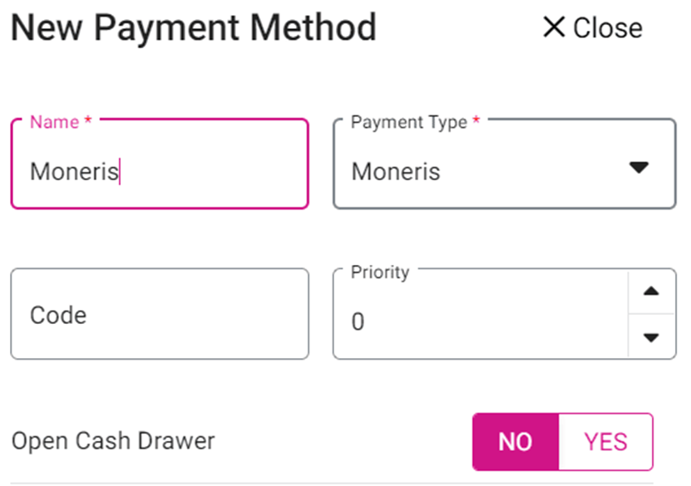This screenshot has width=691, height=486.
Task: Click the X icon beside Close
Action: point(554,27)
